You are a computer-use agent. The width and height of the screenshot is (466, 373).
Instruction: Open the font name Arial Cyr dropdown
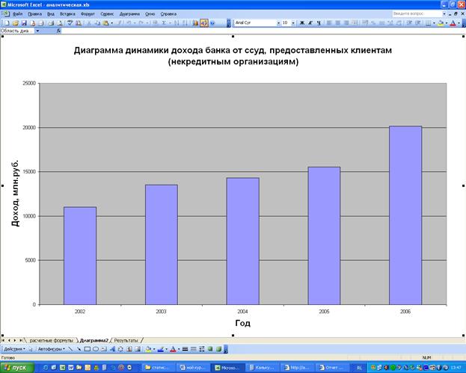point(278,23)
